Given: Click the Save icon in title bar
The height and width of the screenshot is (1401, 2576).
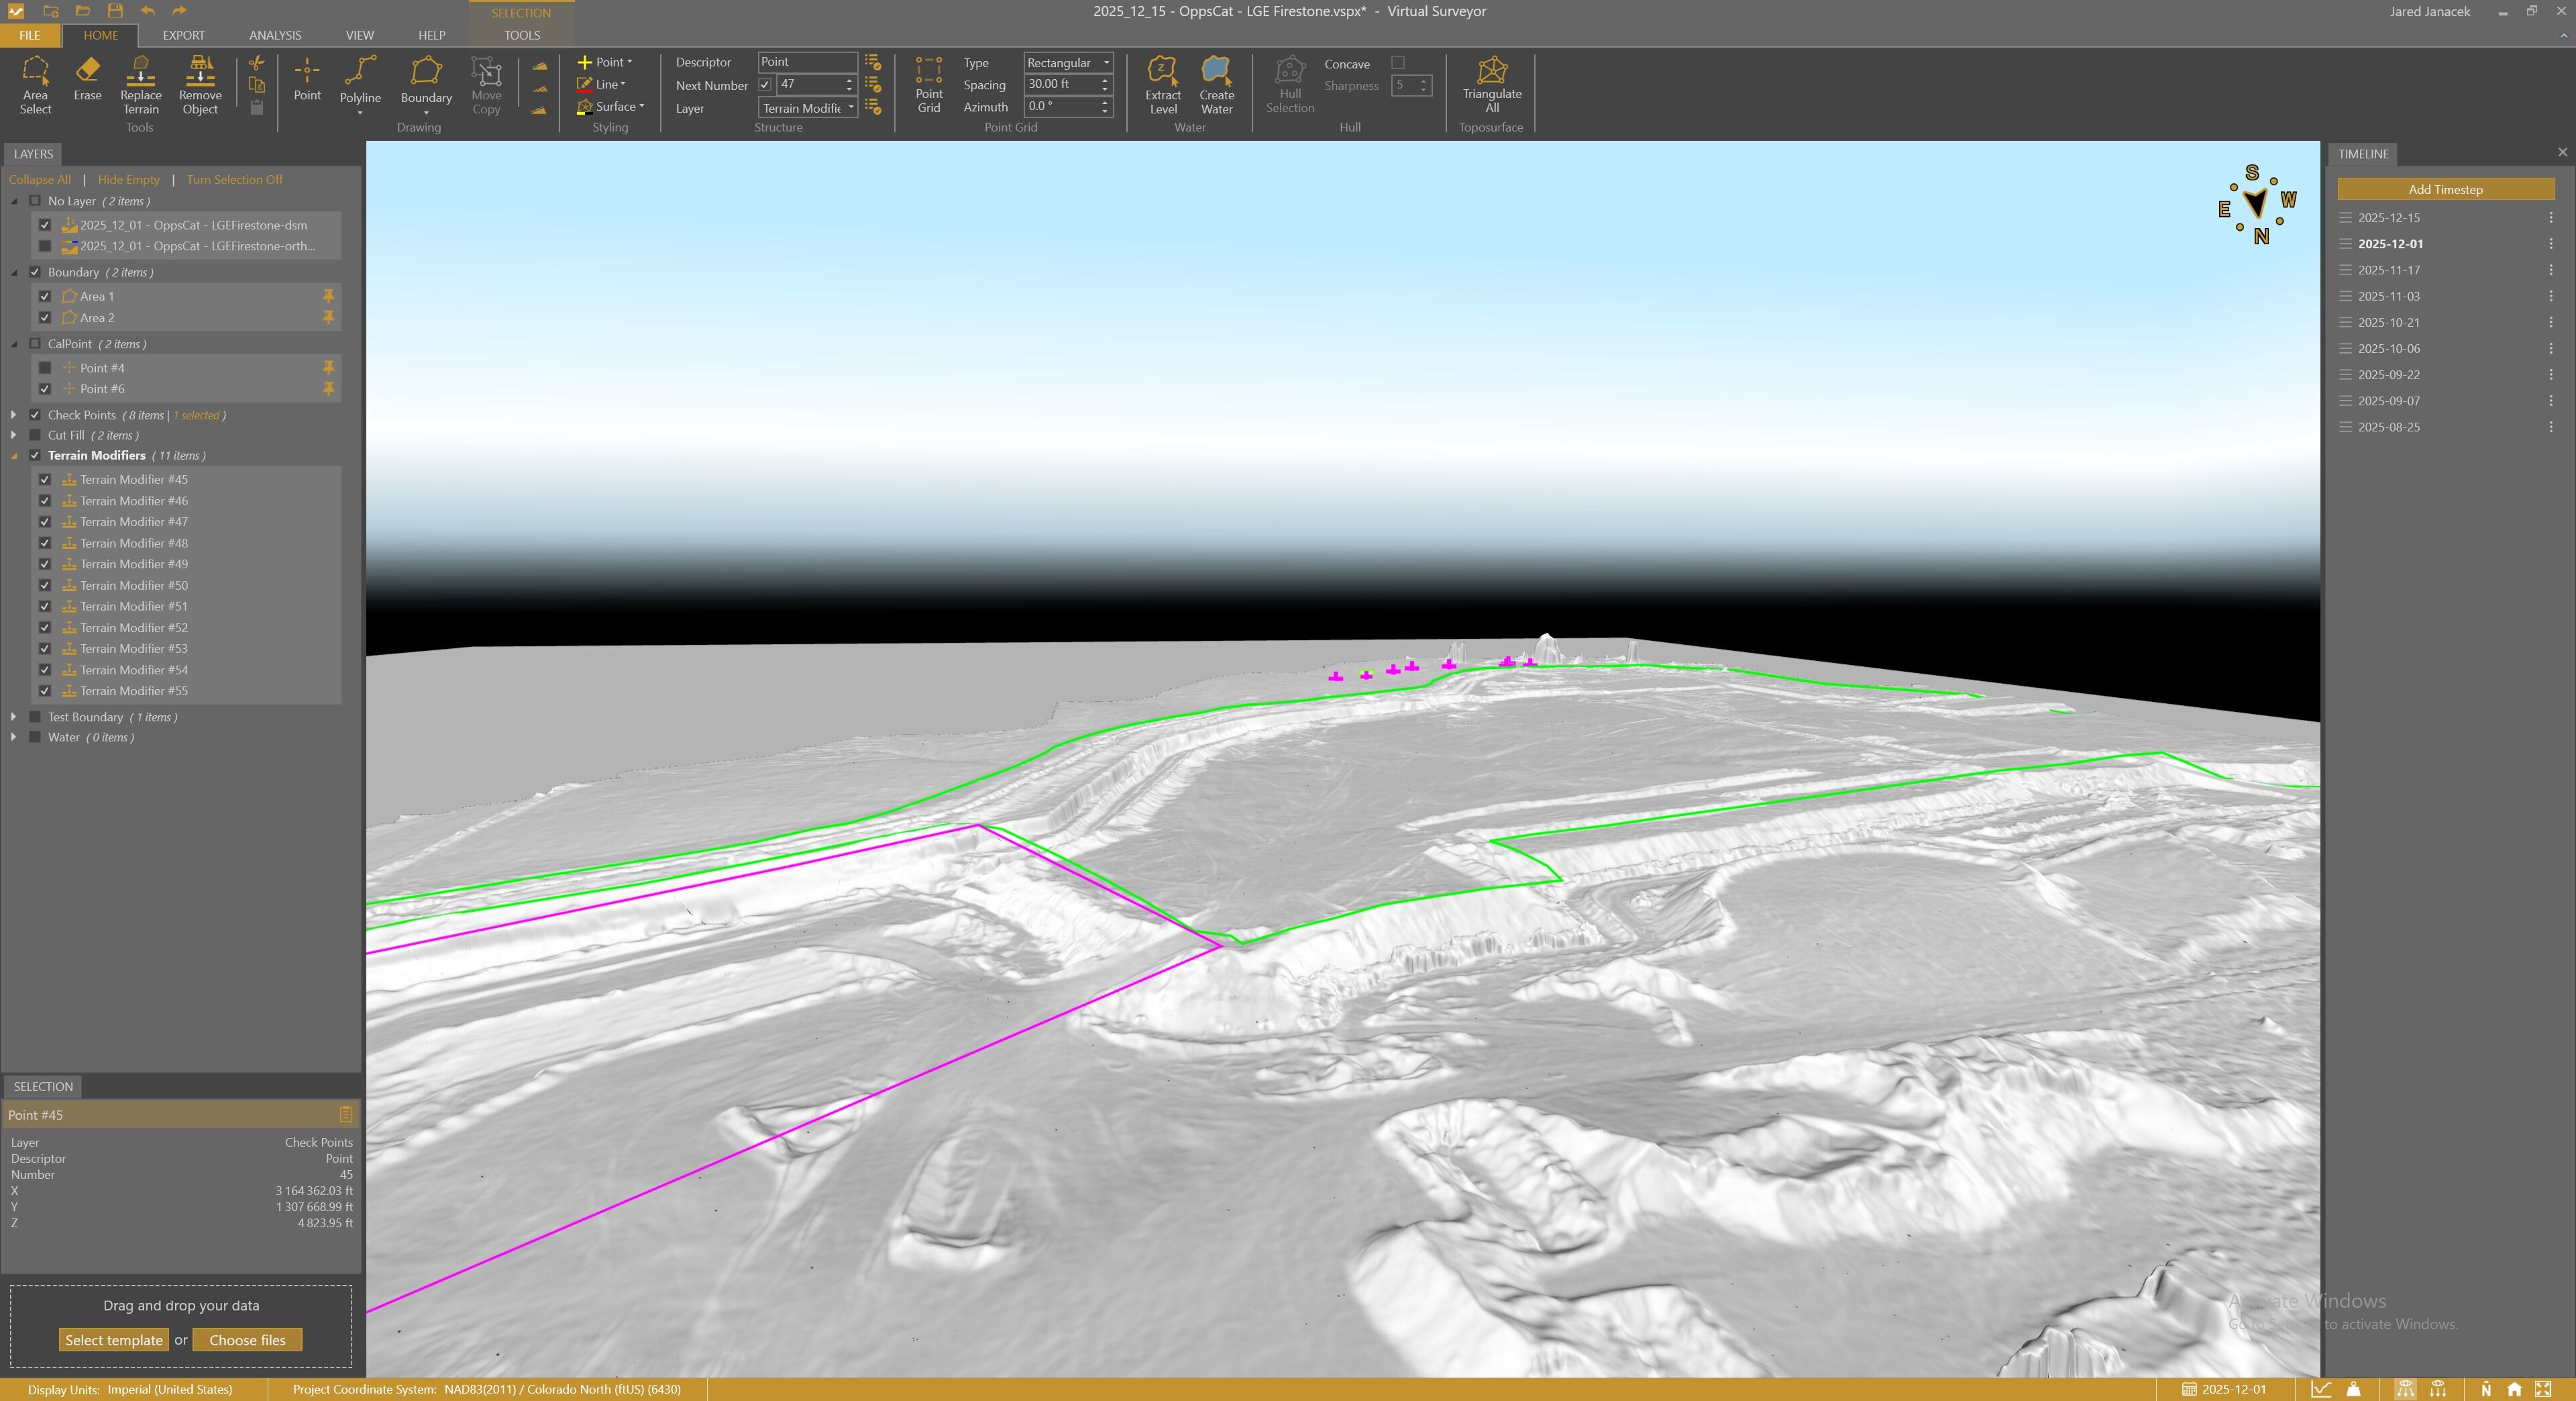Looking at the screenshot, I should click(115, 11).
